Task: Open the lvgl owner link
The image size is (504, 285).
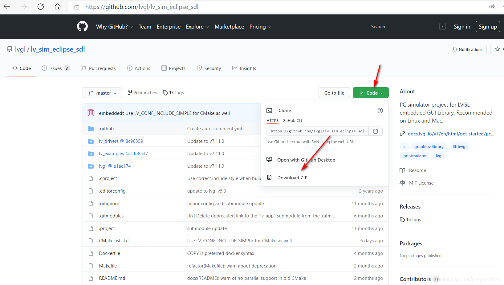Action: coord(20,49)
